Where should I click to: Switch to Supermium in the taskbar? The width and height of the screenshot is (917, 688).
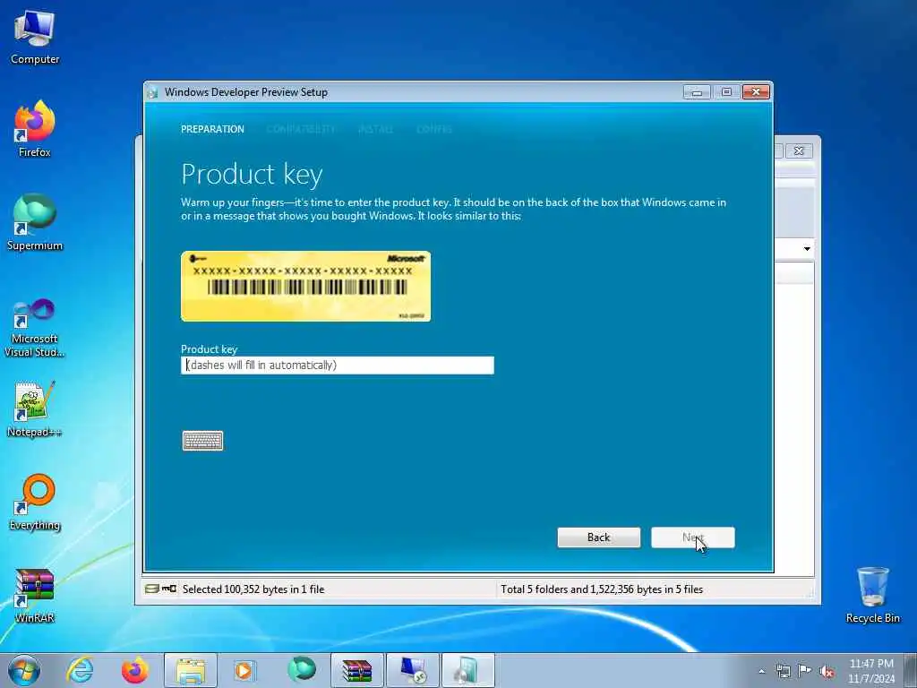pos(301,670)
